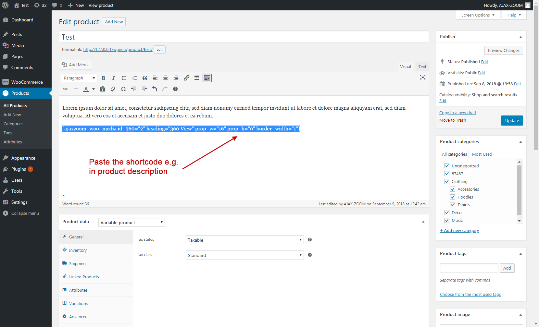The width and height of the screenshot is (539, 327).
Task: Open the Paragraph format dropdown
Action: 79,78
